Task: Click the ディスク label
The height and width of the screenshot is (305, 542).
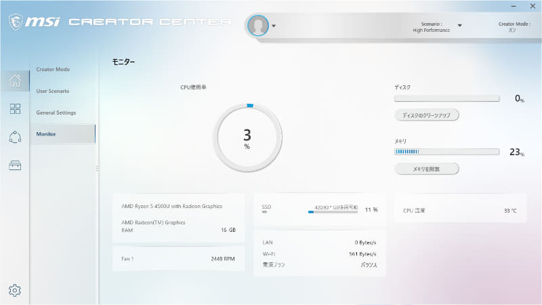Action: tap(402, 87)
